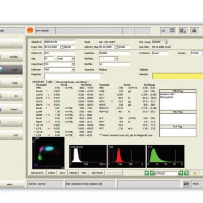Viewport: 203px width, 203px height.
Task: Switch to the Data/Graph tab
Action: [38, 82]
